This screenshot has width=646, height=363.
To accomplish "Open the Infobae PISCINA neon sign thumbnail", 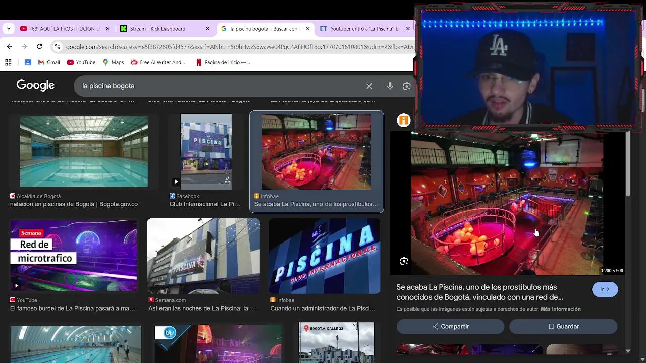I will 325,256.
